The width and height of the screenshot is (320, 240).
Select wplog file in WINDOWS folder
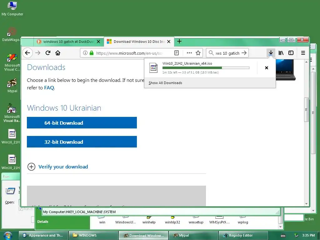pyautogui.click(x=243, y=220)
